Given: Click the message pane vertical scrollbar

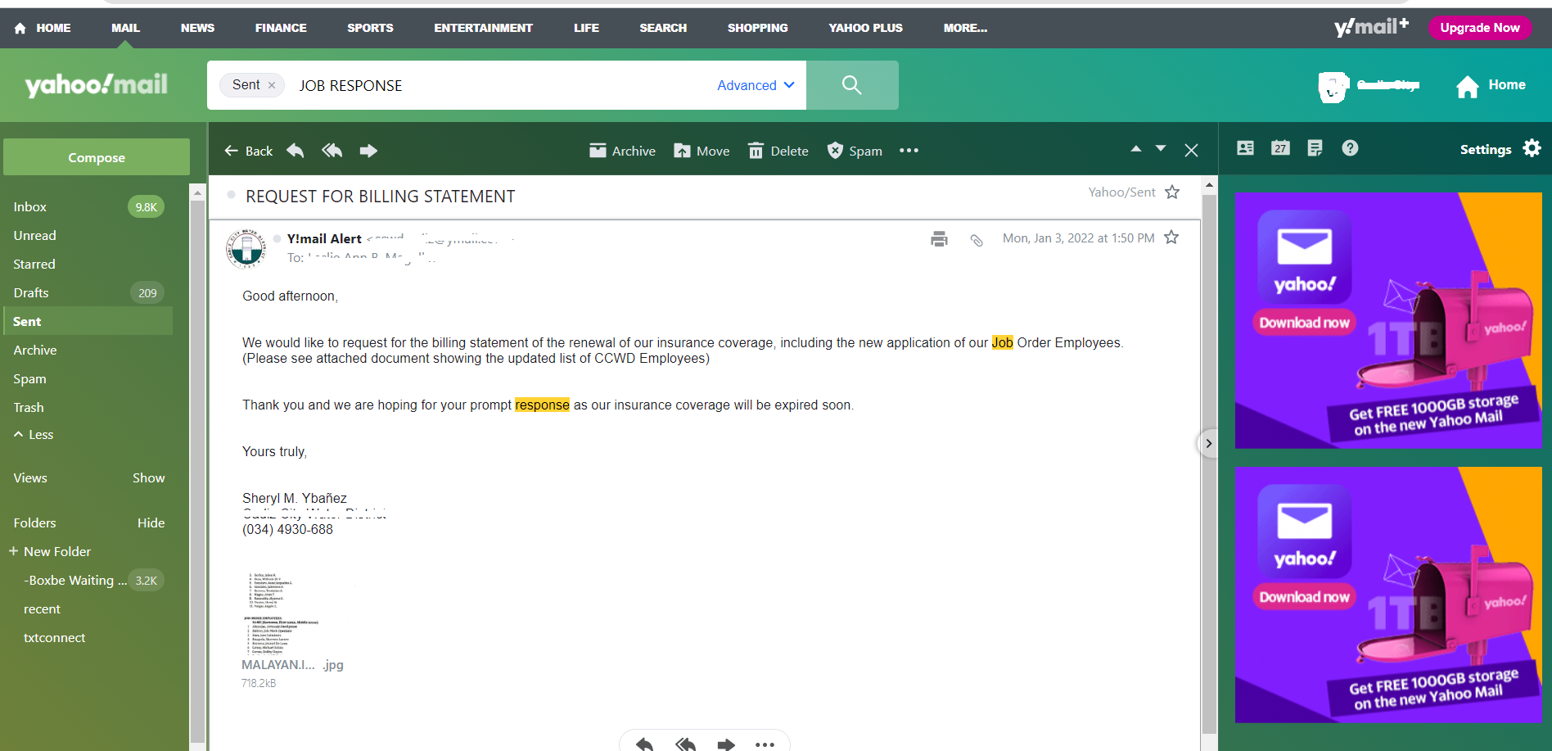Looking at the screenshot, I should (x=1209, y=462).
